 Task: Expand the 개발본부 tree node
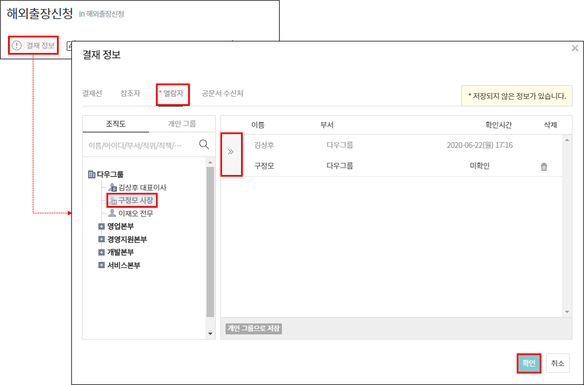pyautogui.click(x=101, y=253)
